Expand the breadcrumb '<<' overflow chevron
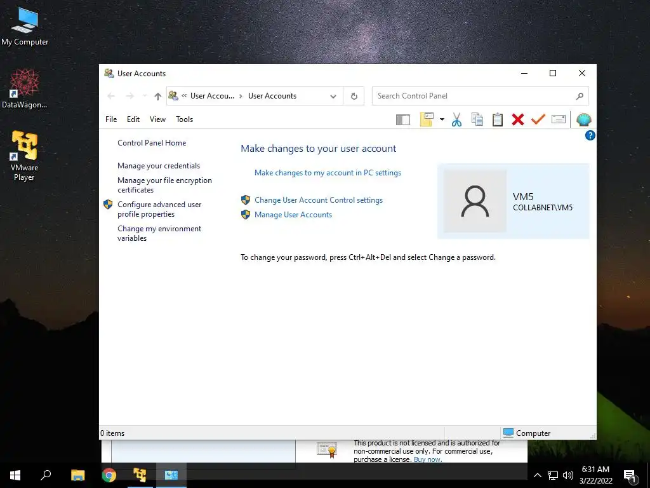The width and height of the screenshot is (650, 488). click(184, 96)
